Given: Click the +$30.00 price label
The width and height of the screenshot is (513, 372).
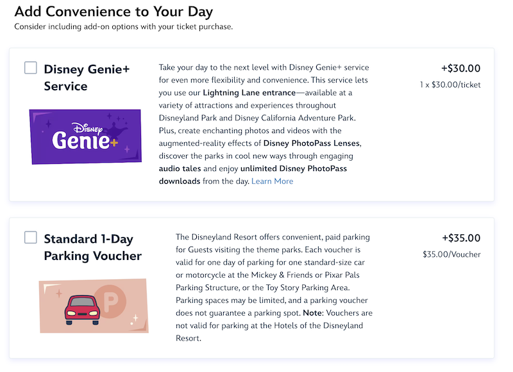Looking at the screenshot, I should click(x=460, y=69).
